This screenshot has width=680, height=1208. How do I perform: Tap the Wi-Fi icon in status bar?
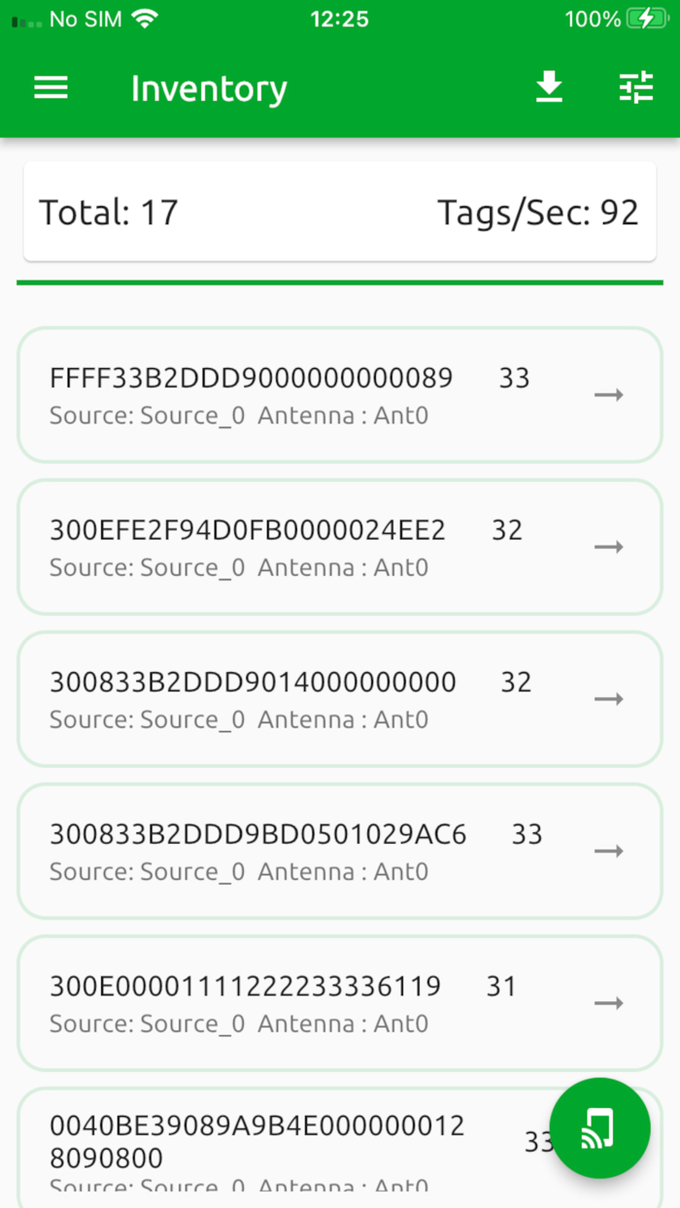146,18
